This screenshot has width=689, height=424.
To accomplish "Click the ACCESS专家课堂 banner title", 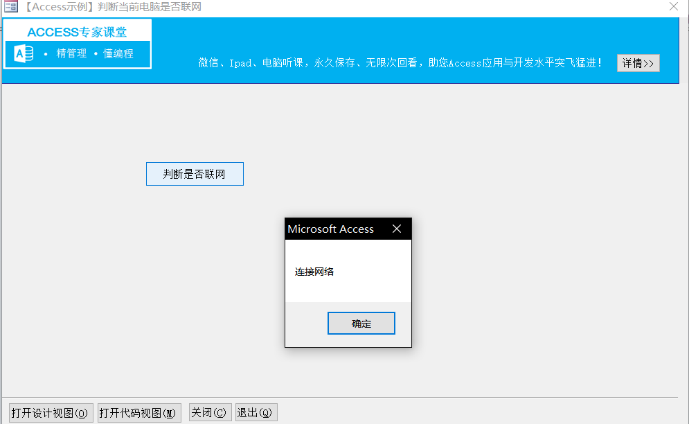I will pyautogui.click(x=77, y=32).
